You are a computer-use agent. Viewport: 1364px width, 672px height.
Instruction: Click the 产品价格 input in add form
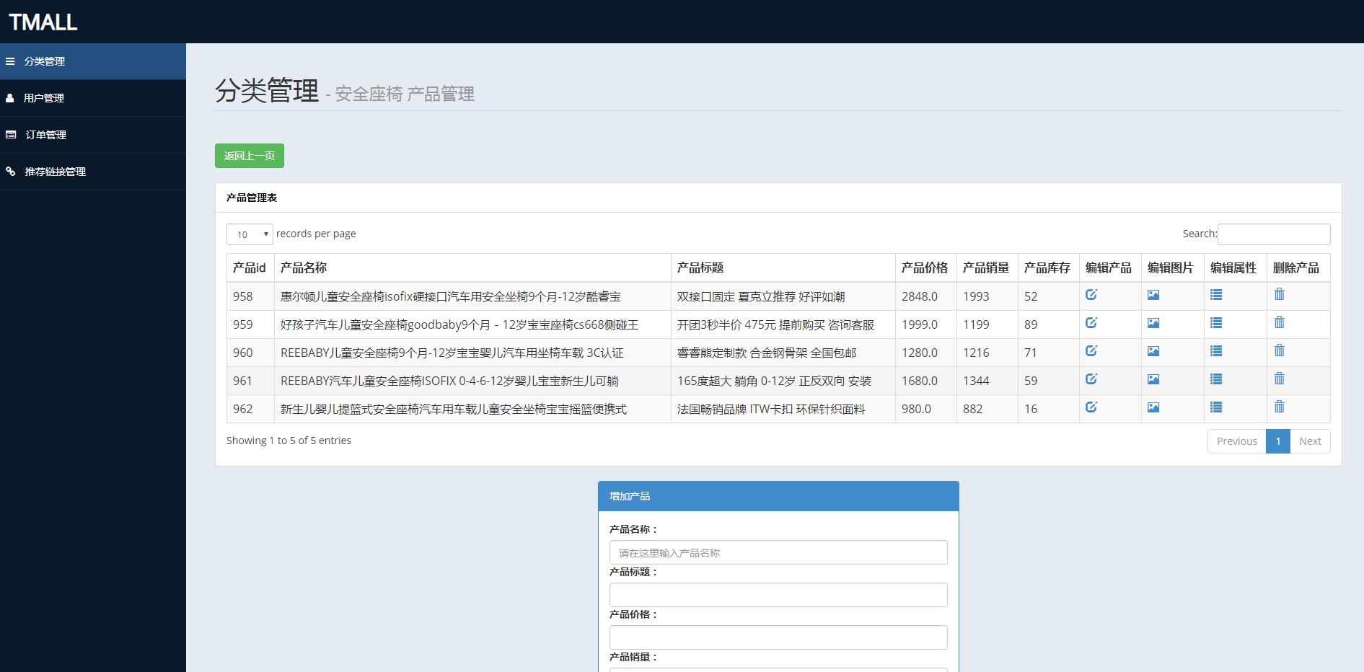pos(778,637)
